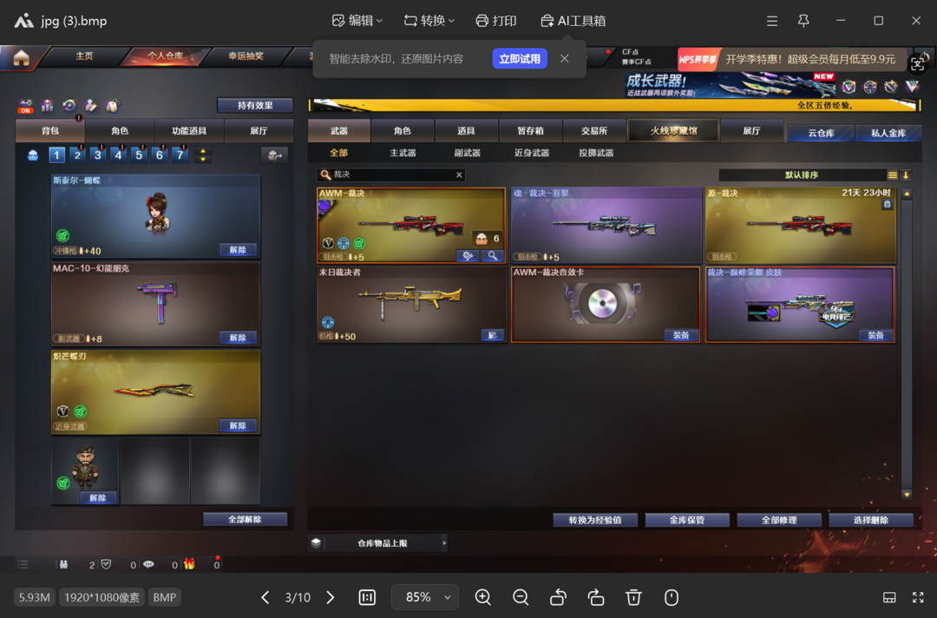Select the 功能道具 tab
The height and width of the screenshot is (618, 937).
(x=189, y=130)
